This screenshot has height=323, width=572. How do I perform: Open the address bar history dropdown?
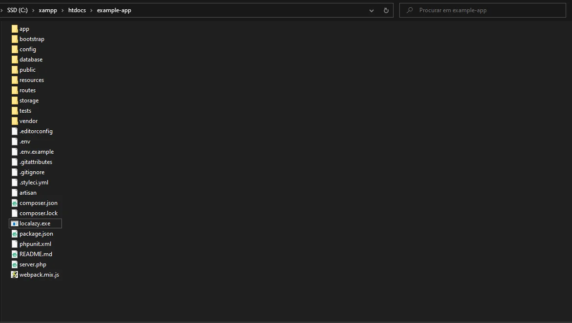[x=372, y=10]
